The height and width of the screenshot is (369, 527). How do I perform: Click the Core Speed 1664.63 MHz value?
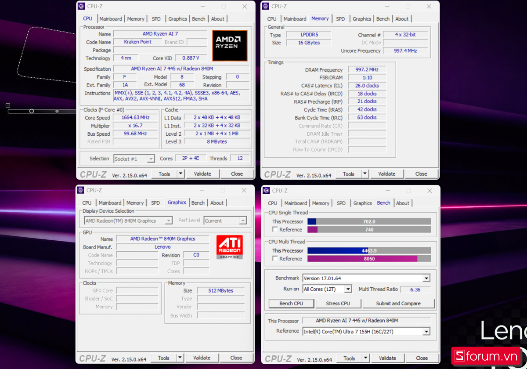click(x=135, y=118)
